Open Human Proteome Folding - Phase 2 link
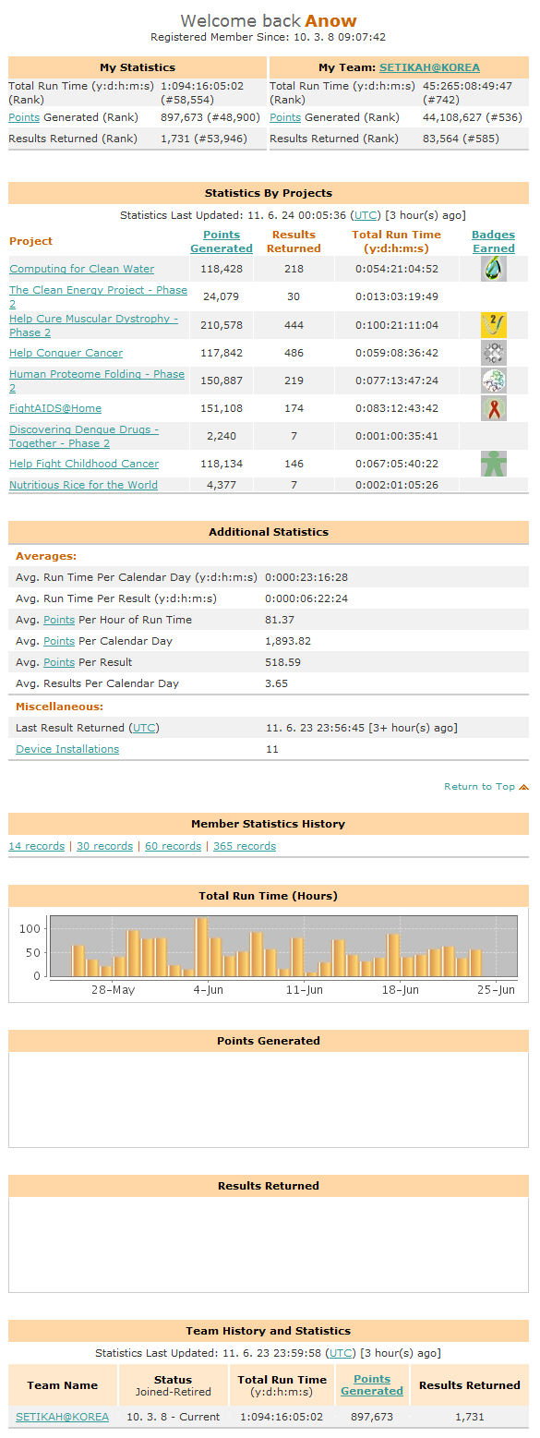This screenshot has width=540, height=1438. [x=97, y=381]
